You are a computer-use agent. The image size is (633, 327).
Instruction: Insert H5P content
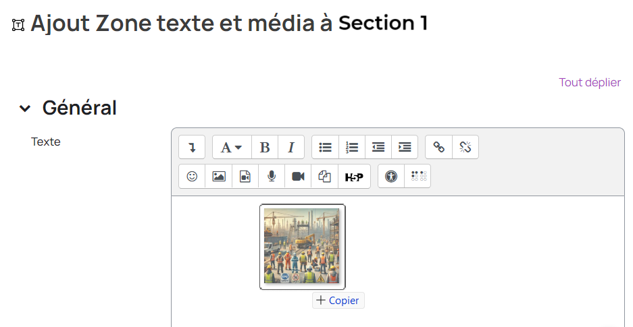pyautogui.click(x=354, y=177)
